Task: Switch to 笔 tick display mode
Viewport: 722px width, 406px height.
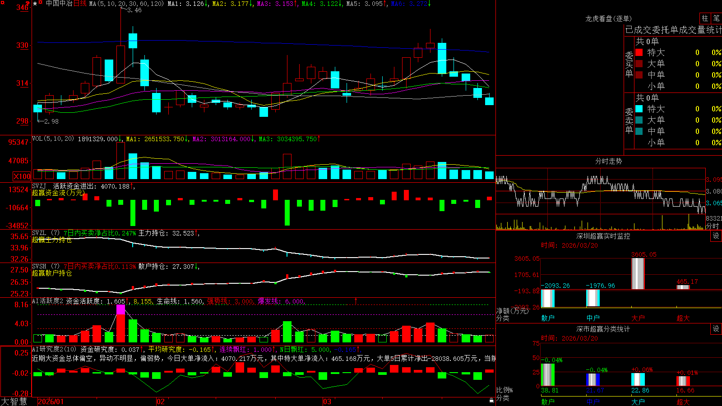Action: click(716, 18)
